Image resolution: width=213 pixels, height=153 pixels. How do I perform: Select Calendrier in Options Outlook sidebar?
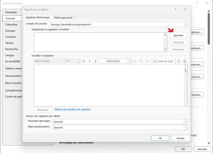click(11, 25)
